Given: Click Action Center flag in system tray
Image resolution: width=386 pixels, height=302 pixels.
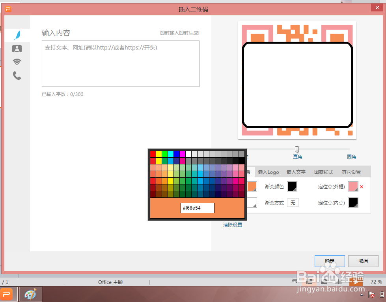Looking at the screenshot, I should pos(371,295).
